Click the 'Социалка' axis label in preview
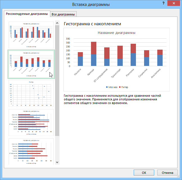The image size is (182, 180). (143, 73)
